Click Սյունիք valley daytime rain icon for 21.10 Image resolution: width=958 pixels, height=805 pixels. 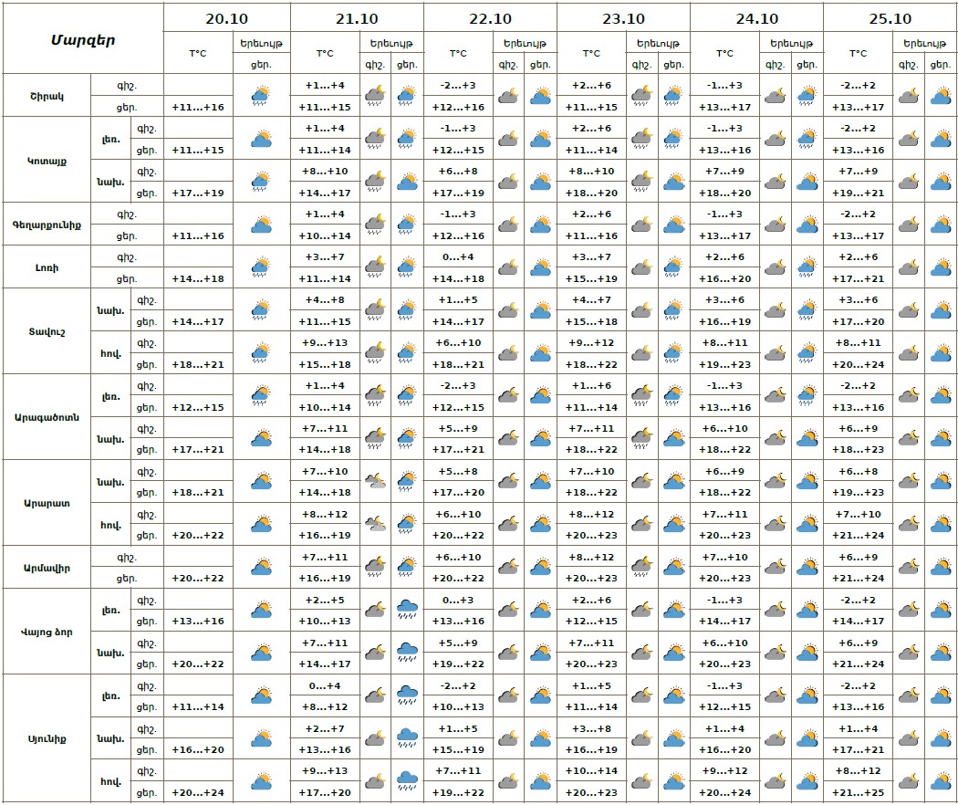[x=408, y=781]
